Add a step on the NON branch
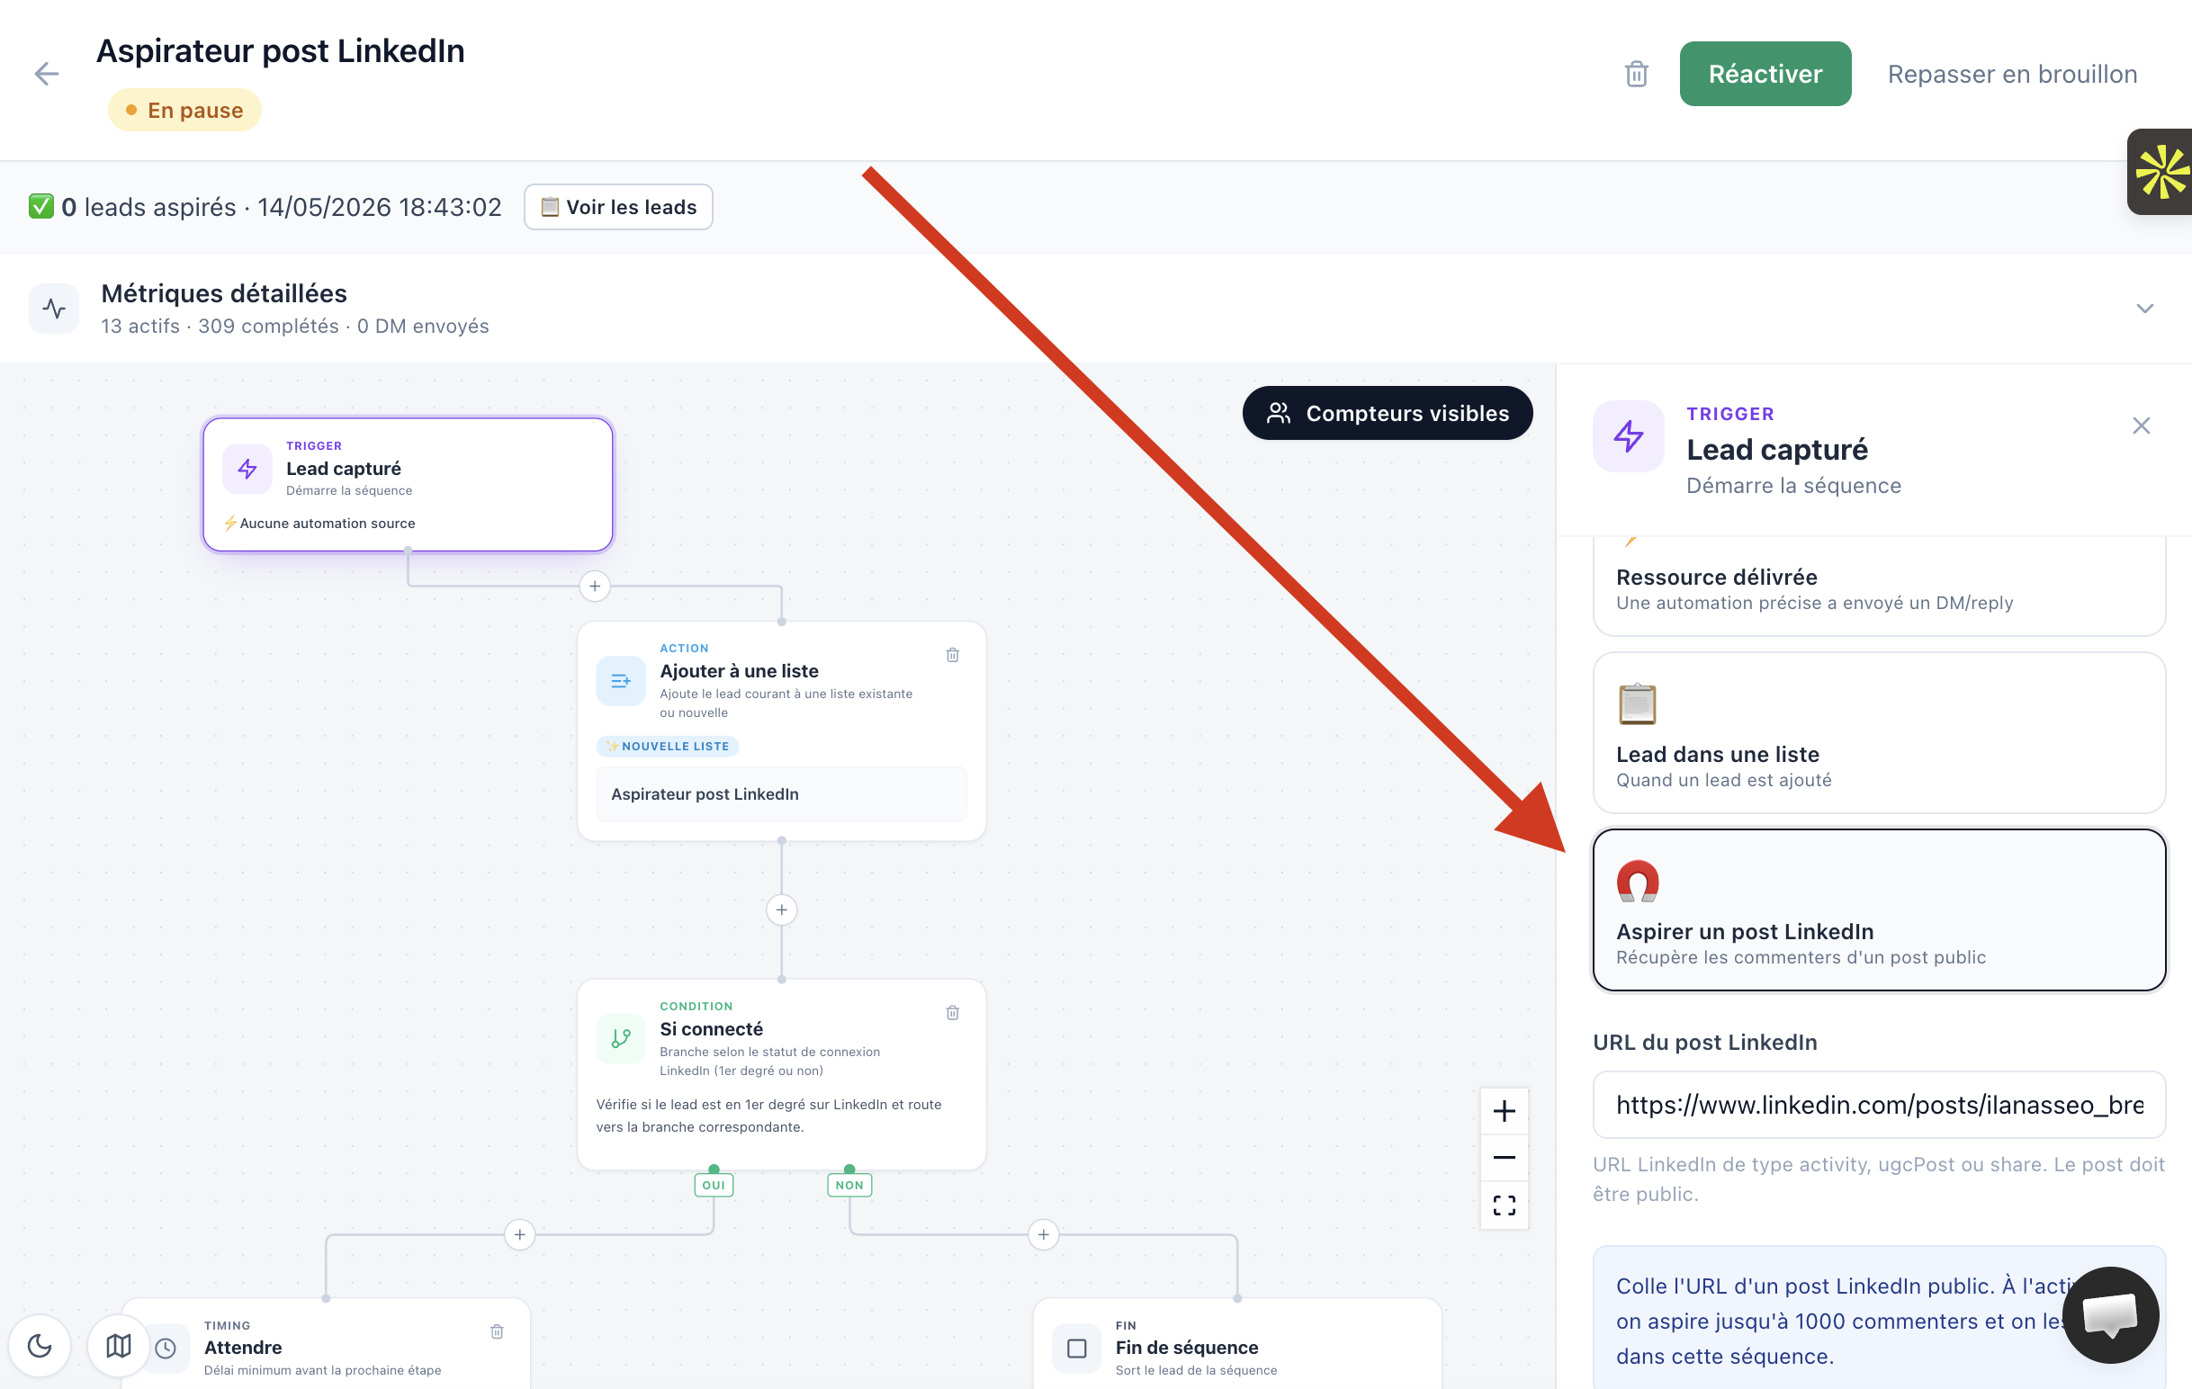The height and width of the screenshot is (1389, 2192). click(x=1043, y=1234)
